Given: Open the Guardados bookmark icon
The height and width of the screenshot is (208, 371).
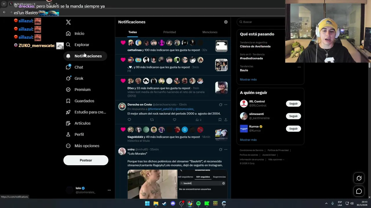Looking at the screenshot, I should [x=68, y=101].
